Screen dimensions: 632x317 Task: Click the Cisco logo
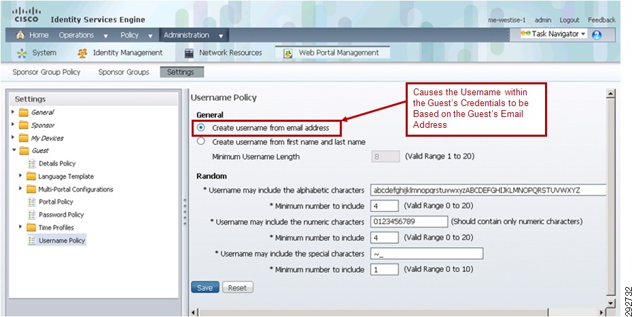pos(27,15)
